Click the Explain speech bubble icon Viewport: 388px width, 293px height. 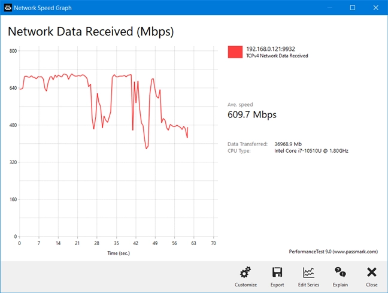(340, 272)
